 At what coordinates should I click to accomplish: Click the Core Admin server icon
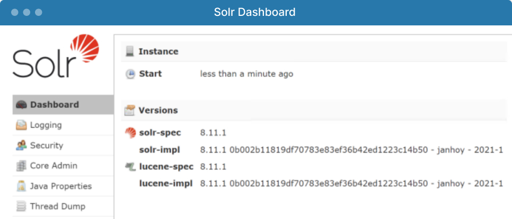[21, 166]
